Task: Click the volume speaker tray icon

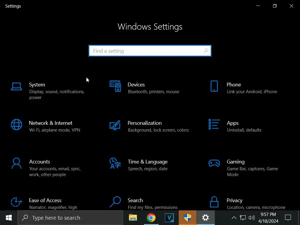Action: [251, 218]
